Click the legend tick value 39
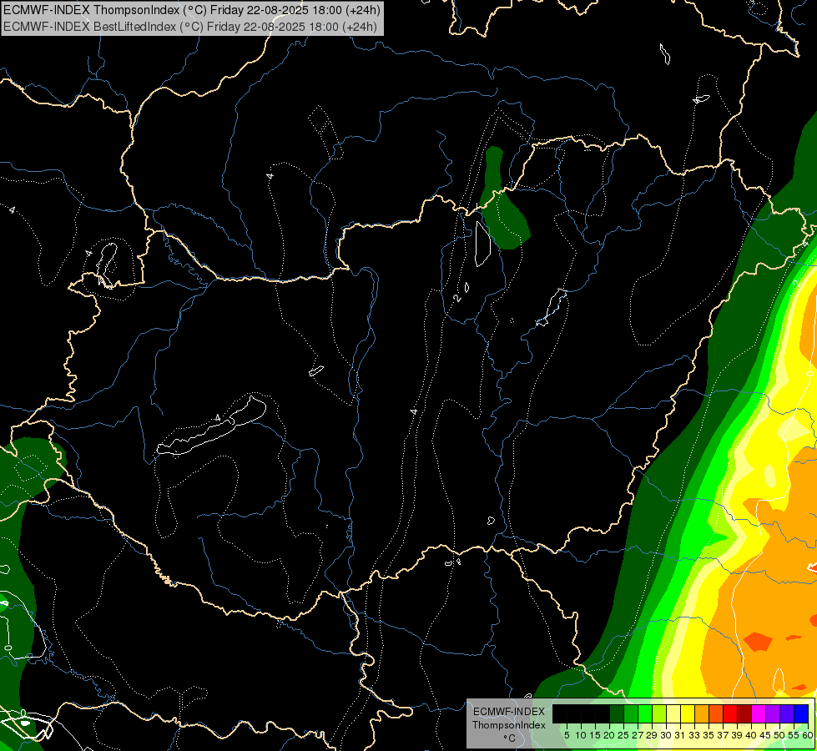 coord(737,735)
